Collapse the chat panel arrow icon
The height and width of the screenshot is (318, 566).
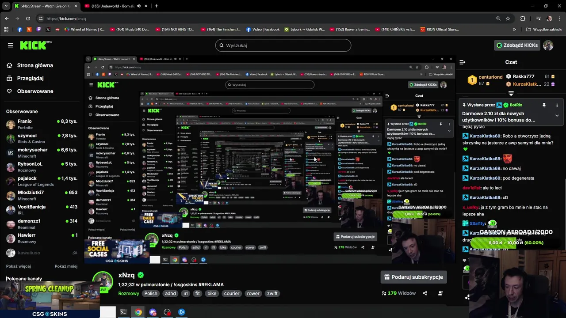pyautogui.click(x=462, y=62)
